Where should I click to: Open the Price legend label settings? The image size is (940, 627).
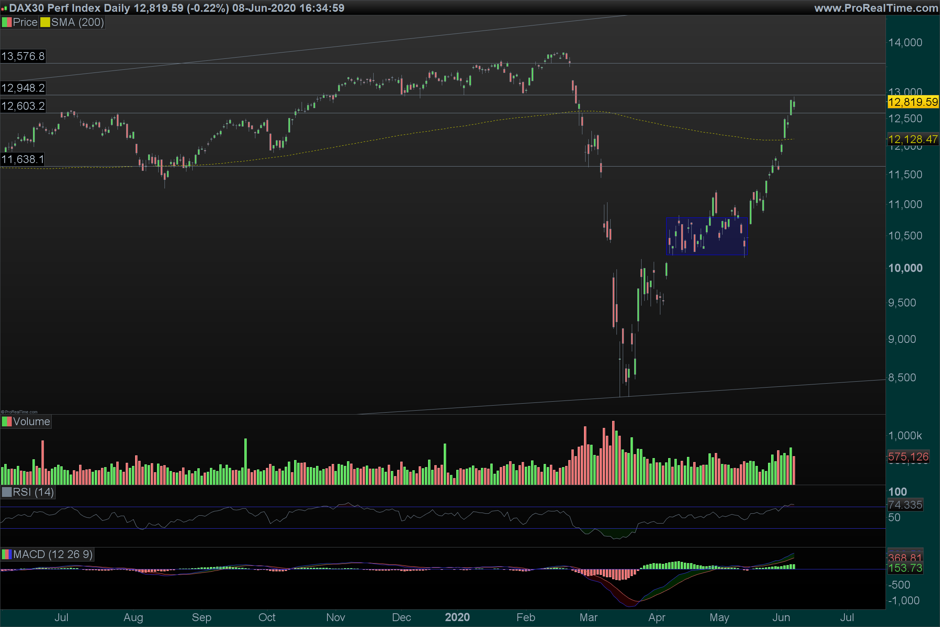pyautogui.click(x=25, y=22)
